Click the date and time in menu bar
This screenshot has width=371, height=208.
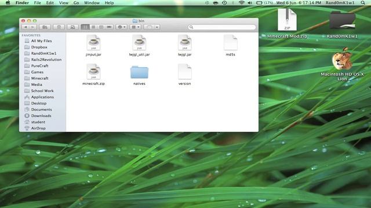point(299,3)
